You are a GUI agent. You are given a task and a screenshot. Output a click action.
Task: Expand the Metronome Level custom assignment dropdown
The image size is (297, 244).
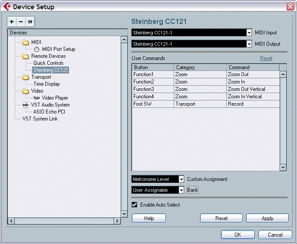coord(181,179)
